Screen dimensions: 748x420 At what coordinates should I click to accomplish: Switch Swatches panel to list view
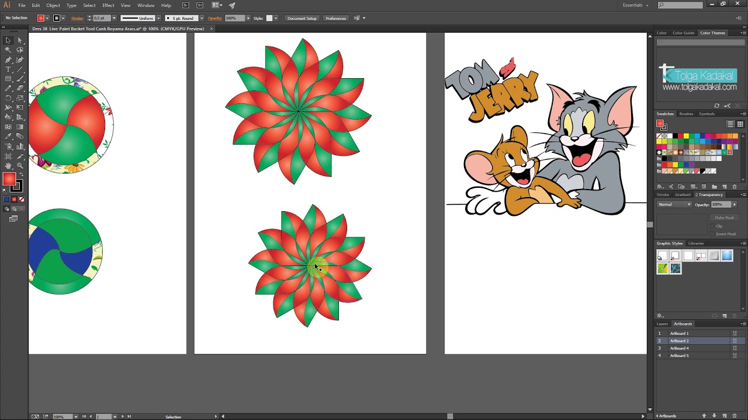[730, 124]
